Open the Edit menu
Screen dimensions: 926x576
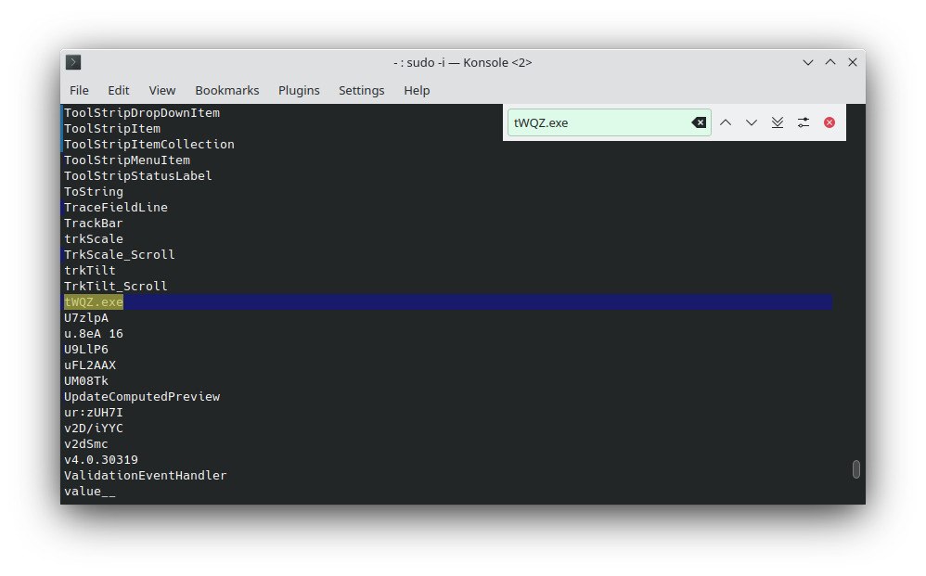[x=118, y=90]
